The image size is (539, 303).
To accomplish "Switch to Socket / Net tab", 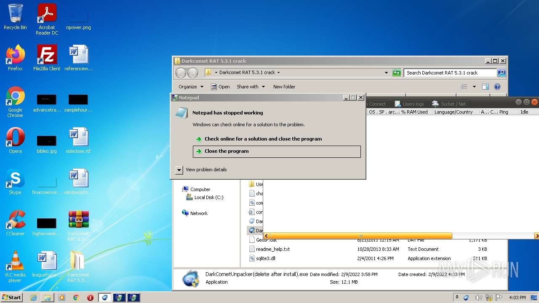I will pos(449,104).
